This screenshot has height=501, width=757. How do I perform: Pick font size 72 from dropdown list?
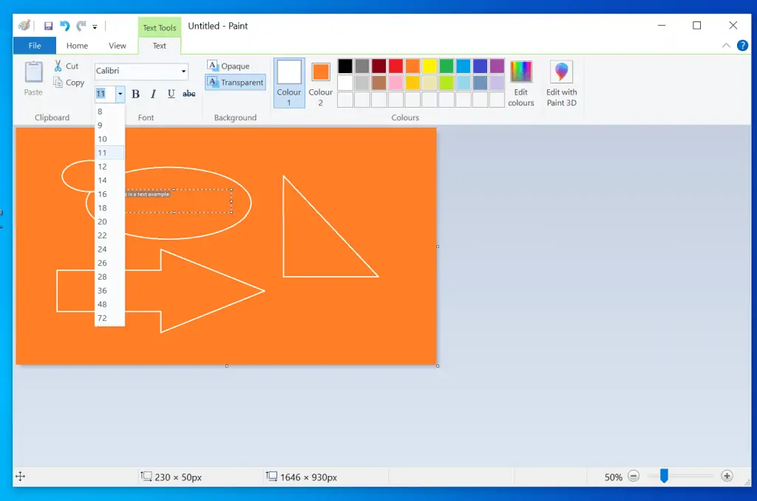102,318
